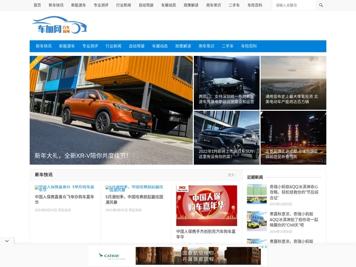356x267 pixels.
Task: Click the 国泰航空伴你 ad banner image
Action: click(198, 256)
